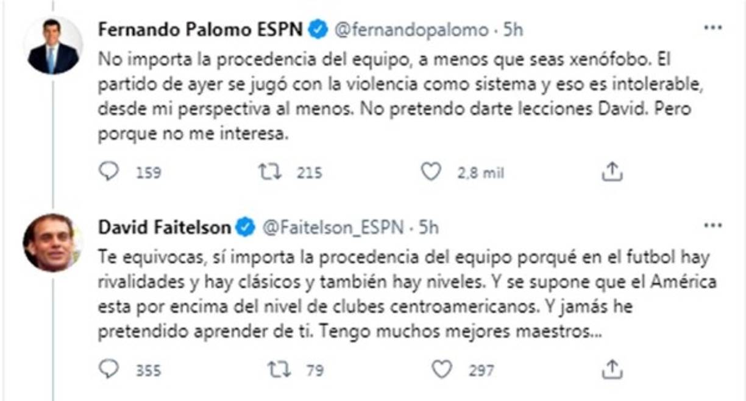Click Fernando Palomo's verified badge
746x401 pixels.
[318, 29]
